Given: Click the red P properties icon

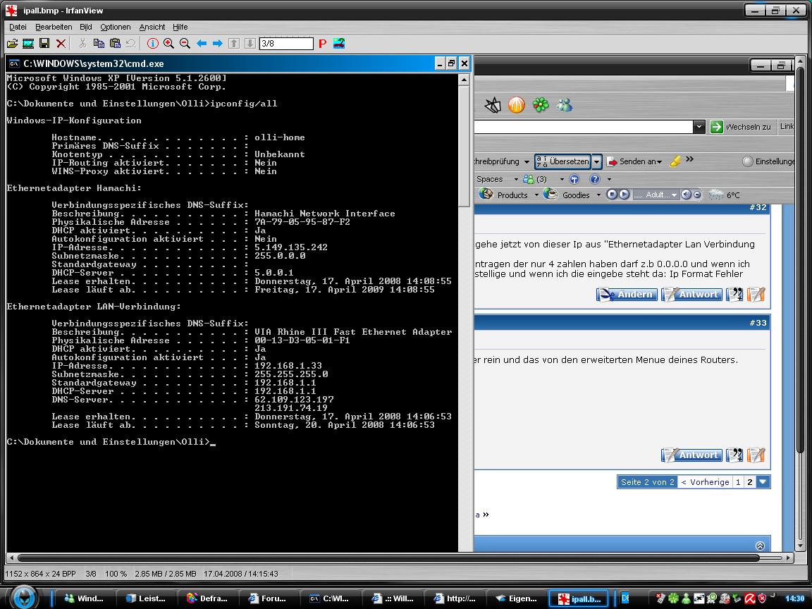Looking at the screenshot, I should (323, 44).
